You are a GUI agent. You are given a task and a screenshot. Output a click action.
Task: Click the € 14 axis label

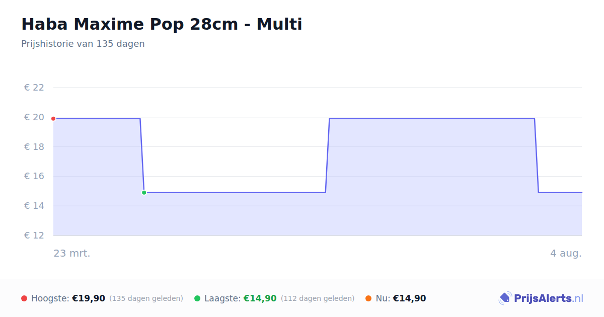tap(34, 206)
